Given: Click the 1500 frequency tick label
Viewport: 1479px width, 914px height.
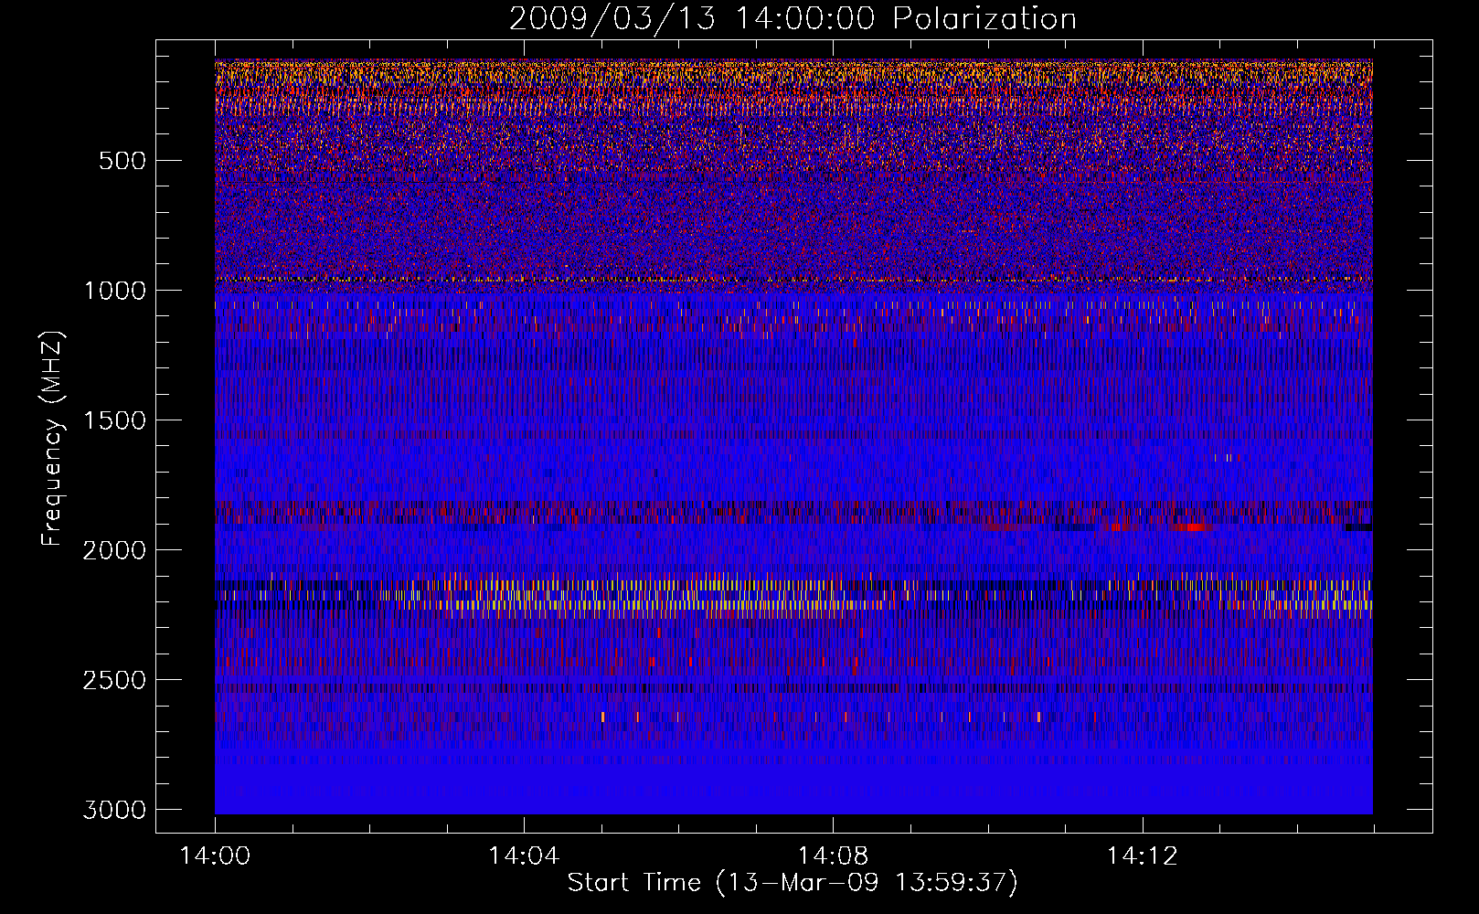Looking at the screenshot, I should [x=115, y=420].
